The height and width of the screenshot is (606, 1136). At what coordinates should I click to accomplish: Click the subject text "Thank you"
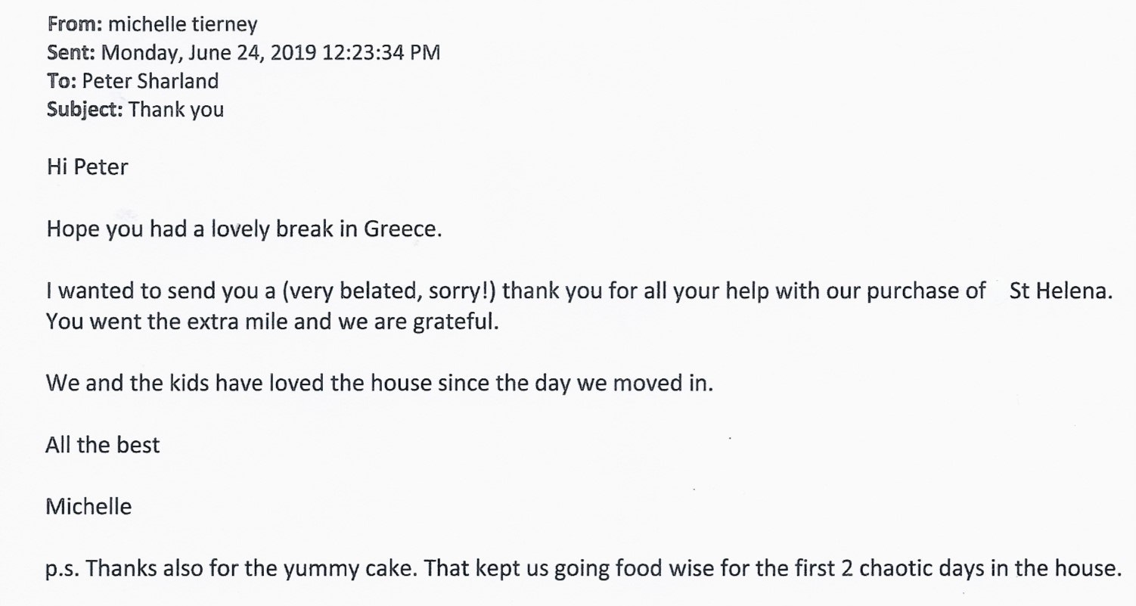176,109
